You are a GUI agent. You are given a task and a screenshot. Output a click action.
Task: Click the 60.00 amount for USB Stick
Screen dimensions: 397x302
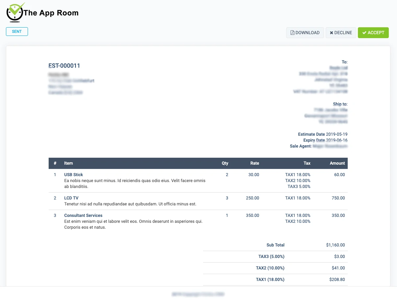[339, 175]
